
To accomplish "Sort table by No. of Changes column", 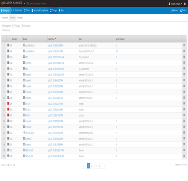I will click(120, 39).
